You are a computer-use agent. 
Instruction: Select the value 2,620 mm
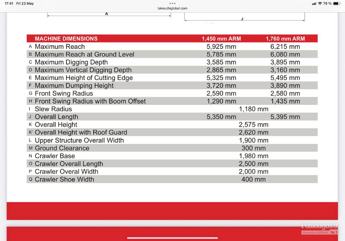(x=253, y=132)
